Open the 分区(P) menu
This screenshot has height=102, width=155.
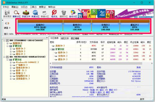click(x=24, y=7)
